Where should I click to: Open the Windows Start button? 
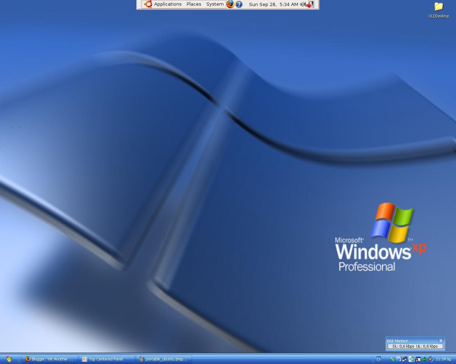[9, 359]
